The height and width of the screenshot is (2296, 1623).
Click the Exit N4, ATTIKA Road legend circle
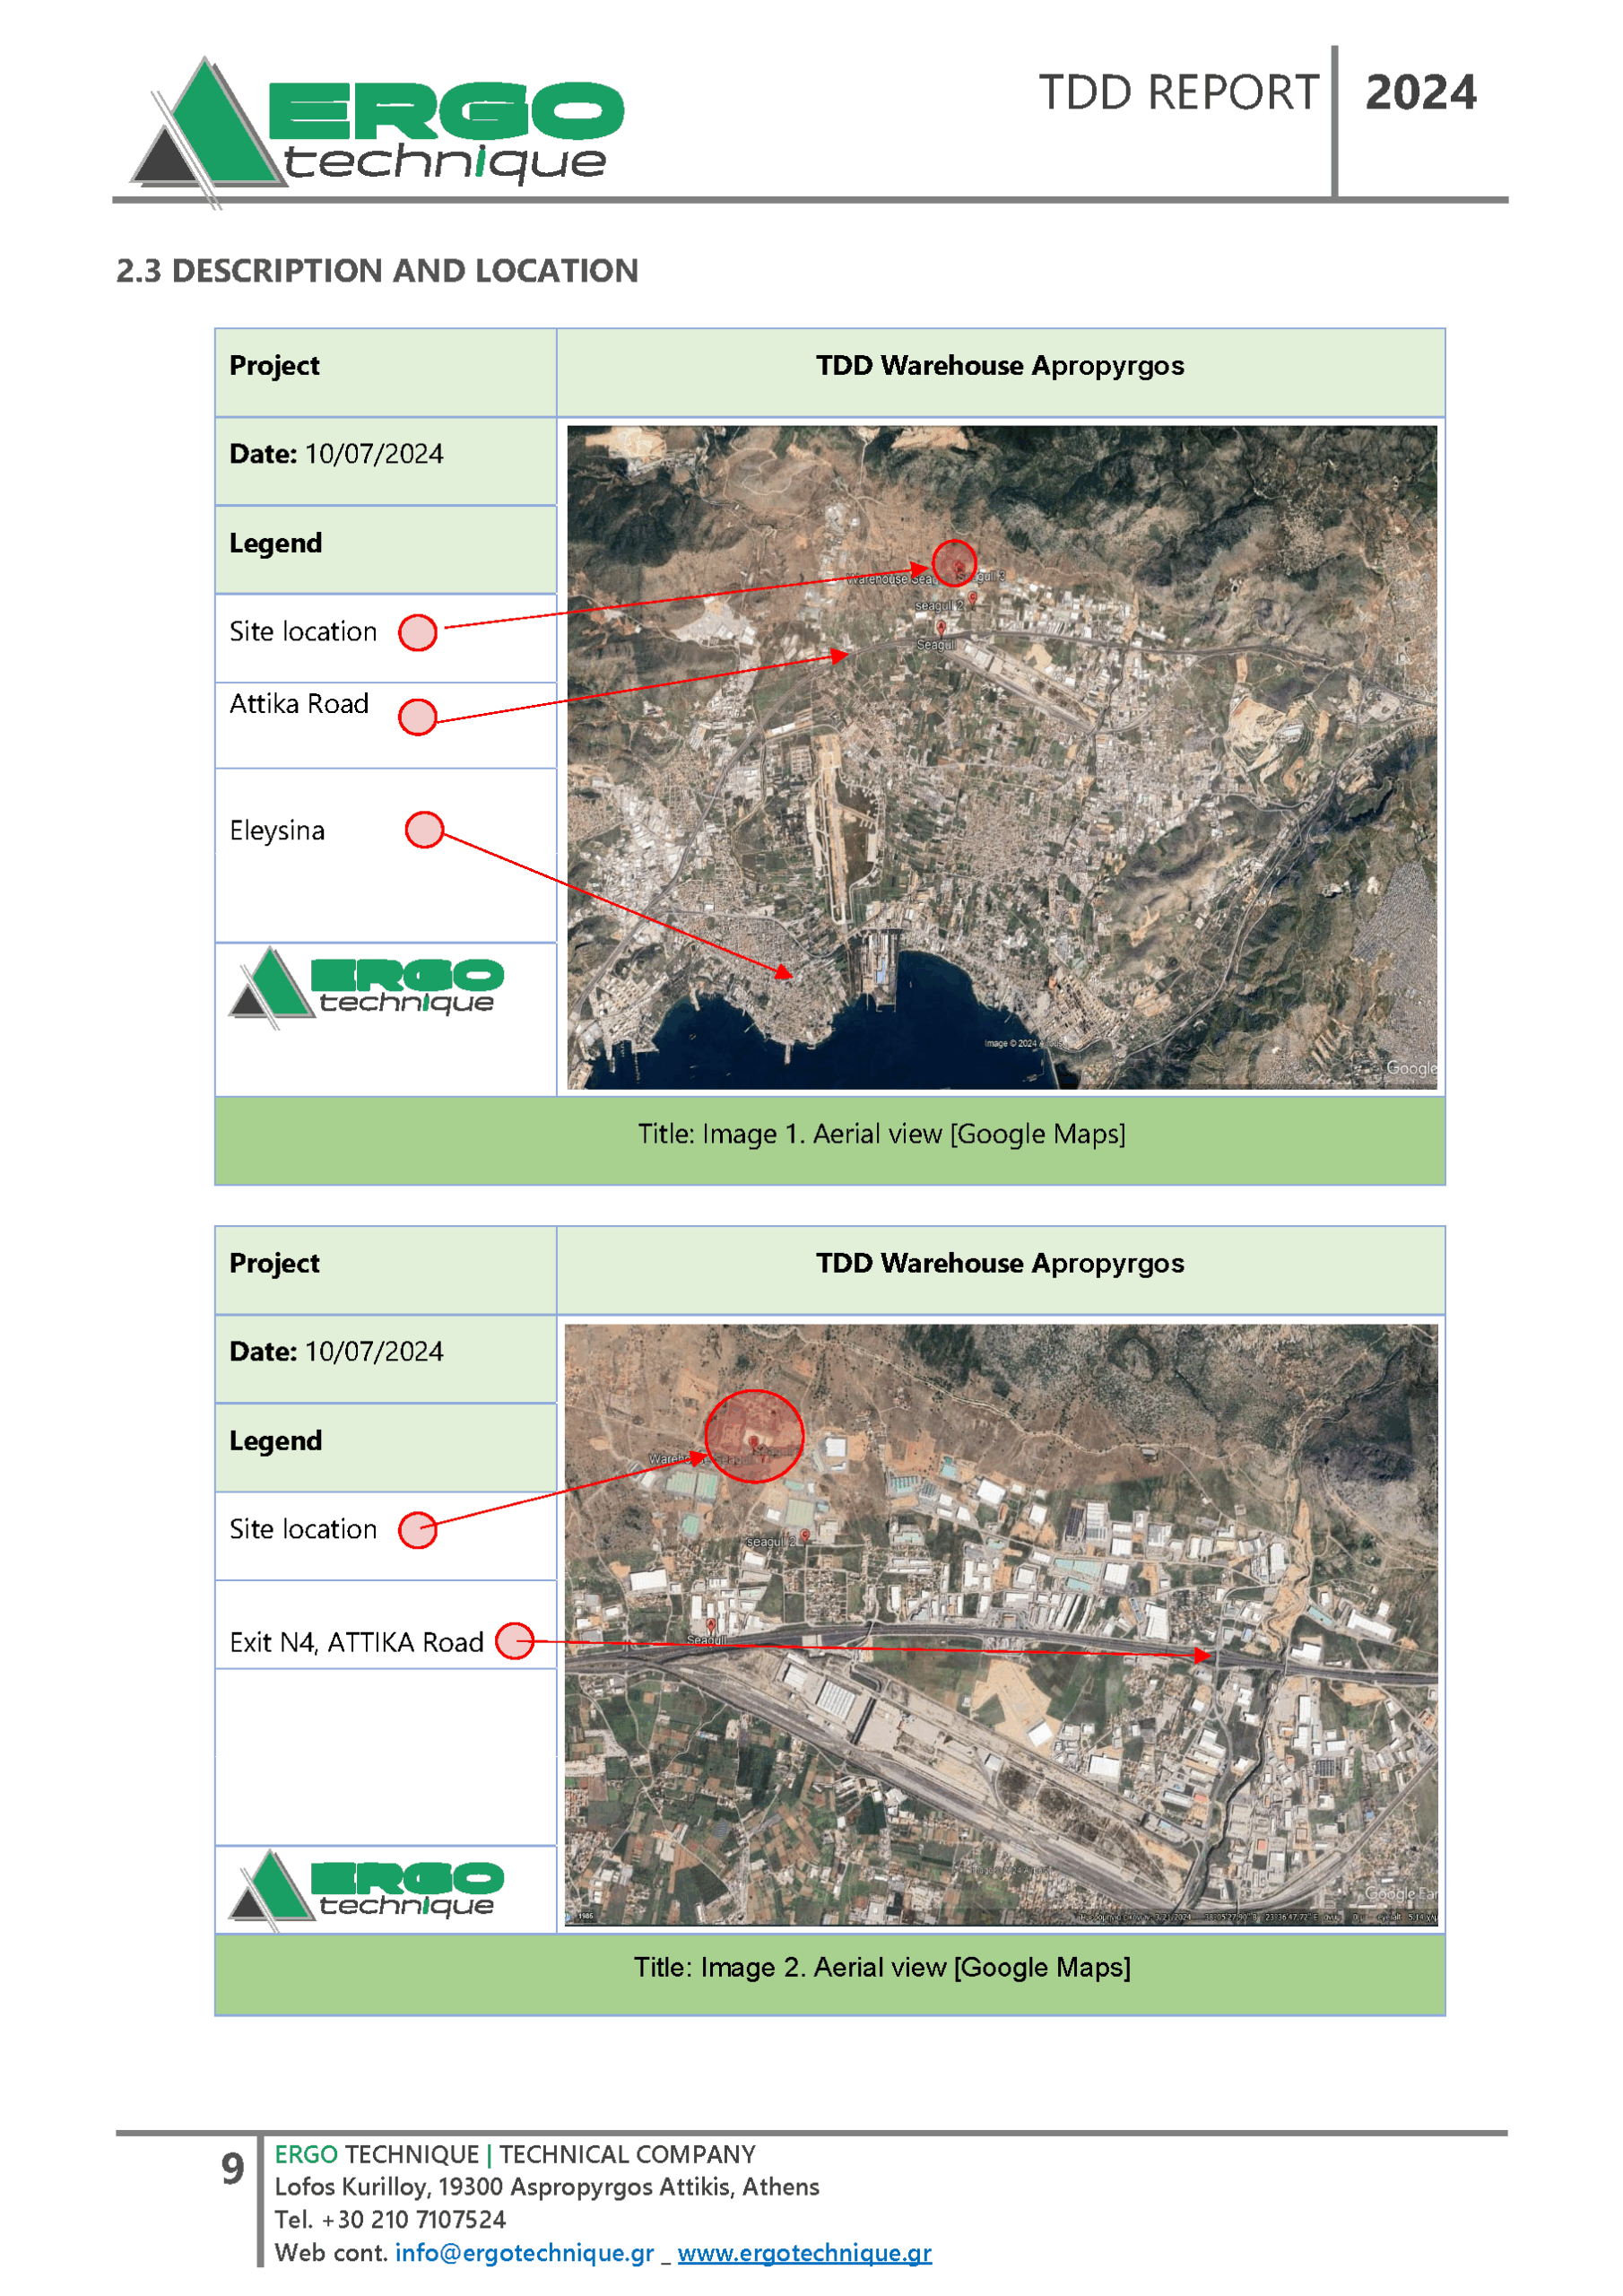click(x=514, y=1640)
